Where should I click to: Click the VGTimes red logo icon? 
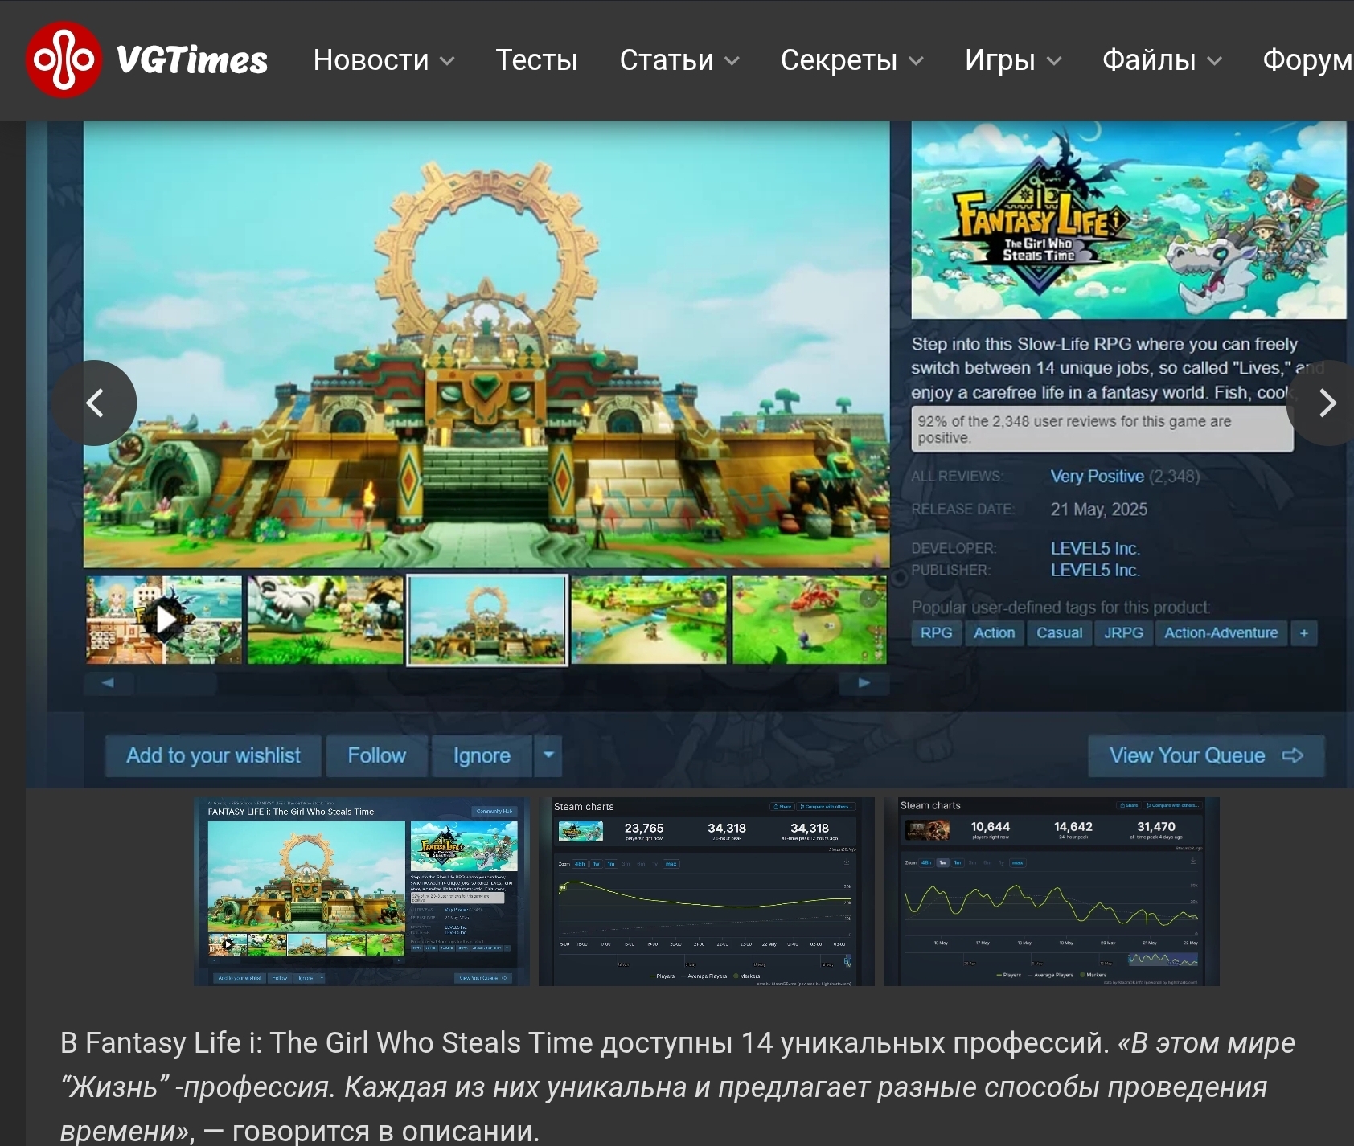click(x=64, y=59)
